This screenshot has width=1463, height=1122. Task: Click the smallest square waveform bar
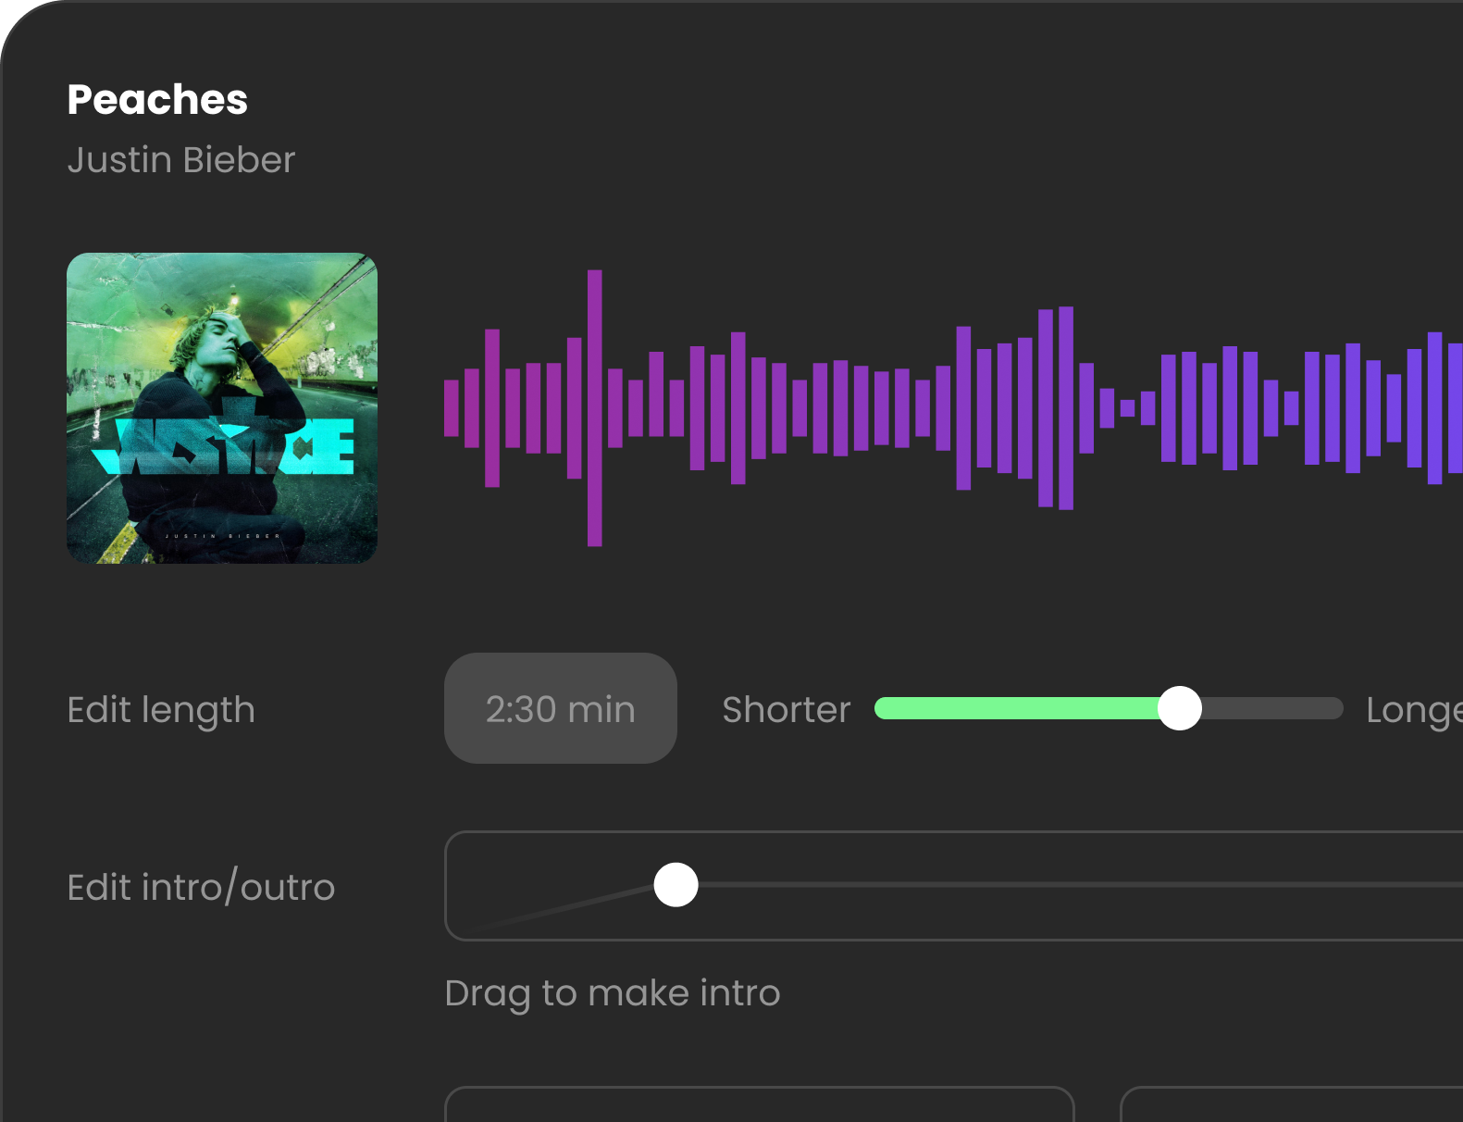coord(1127,408)
